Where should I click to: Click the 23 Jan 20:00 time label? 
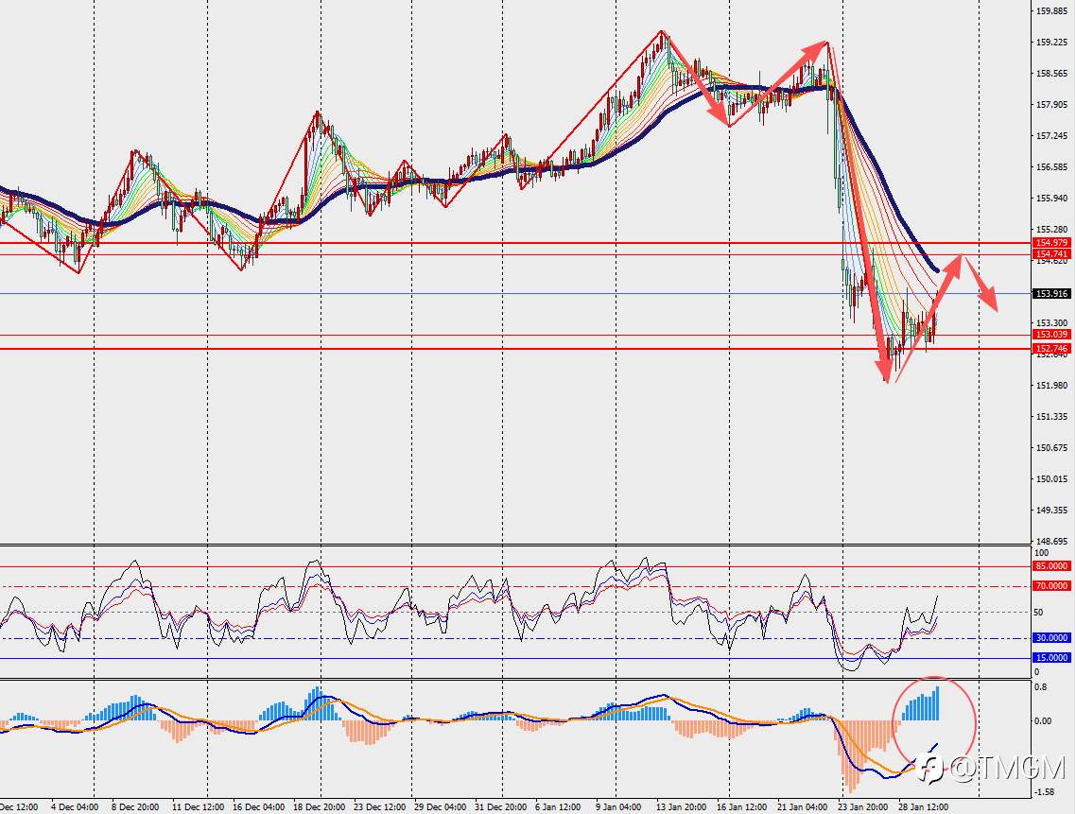pyautogui.click(x=863, y=807)
